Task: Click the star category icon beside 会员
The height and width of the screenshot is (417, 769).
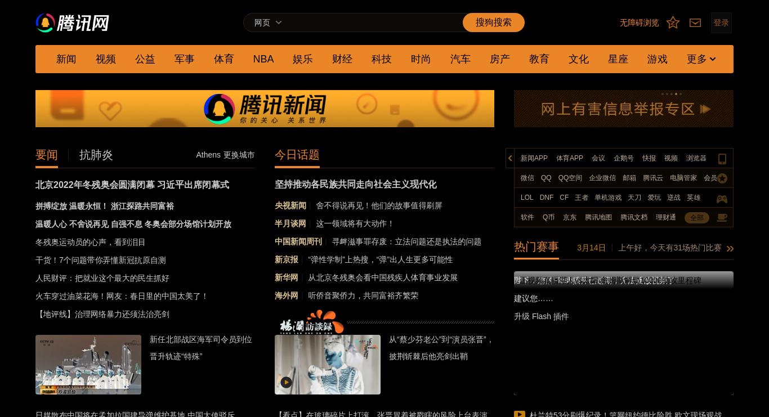Action: (722, 178)
